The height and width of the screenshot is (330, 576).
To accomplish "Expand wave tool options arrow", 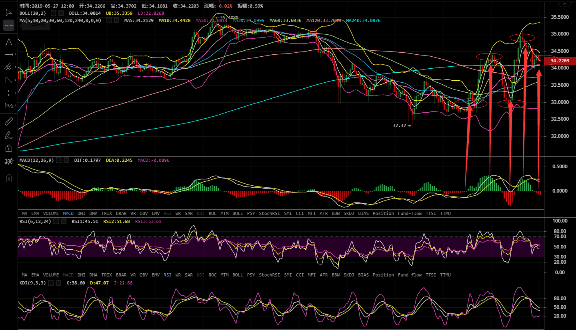I will click(16, 105).
